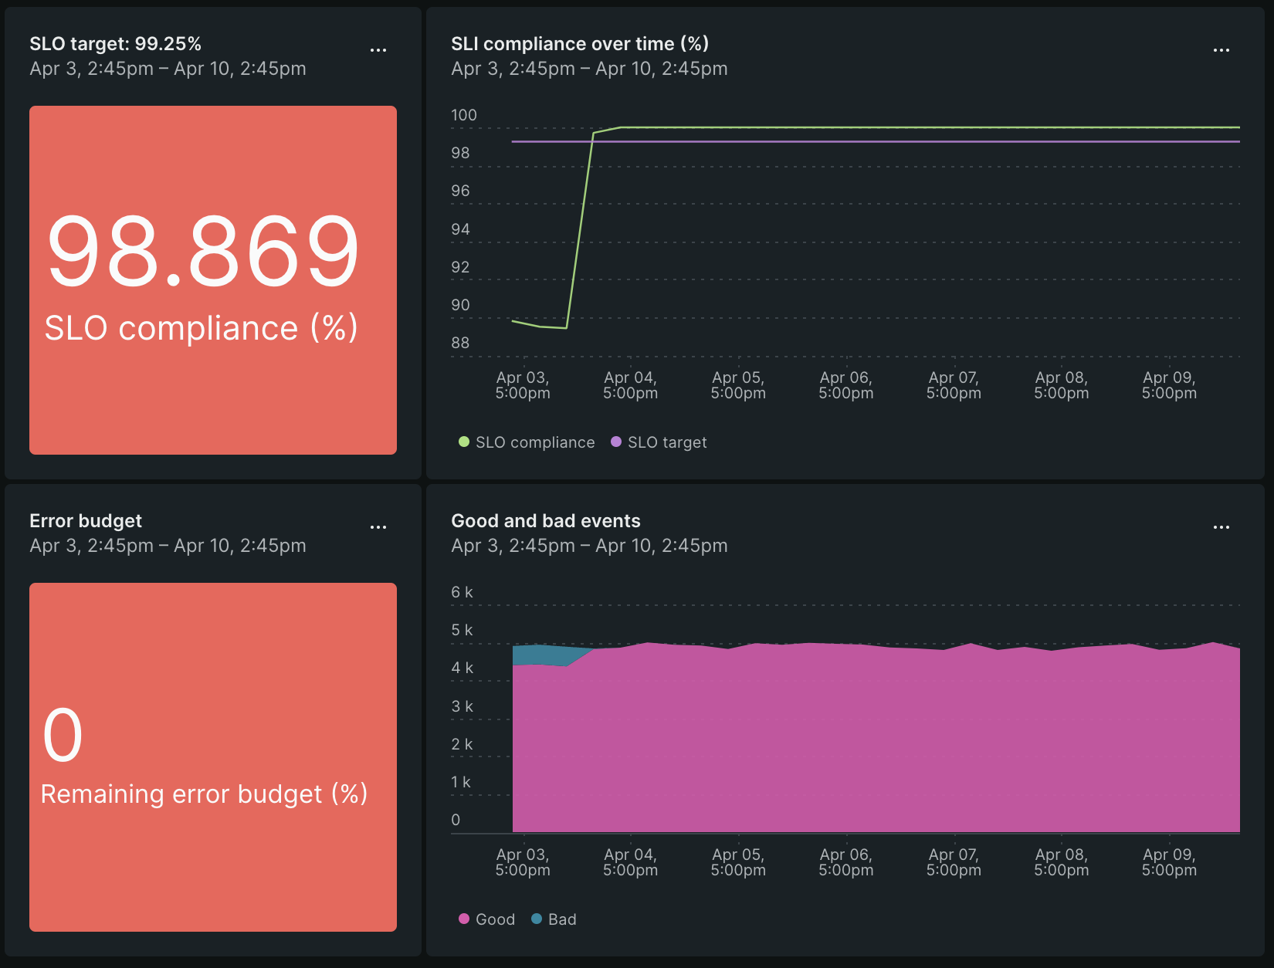Open the Error budget panel options menu

[378, 526]
